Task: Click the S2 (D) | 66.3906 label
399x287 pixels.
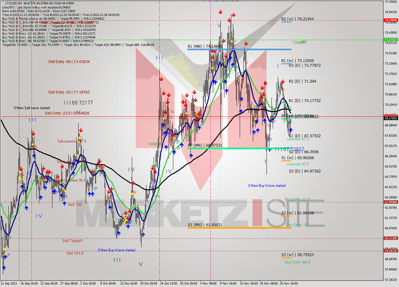Action: (303, 152)
